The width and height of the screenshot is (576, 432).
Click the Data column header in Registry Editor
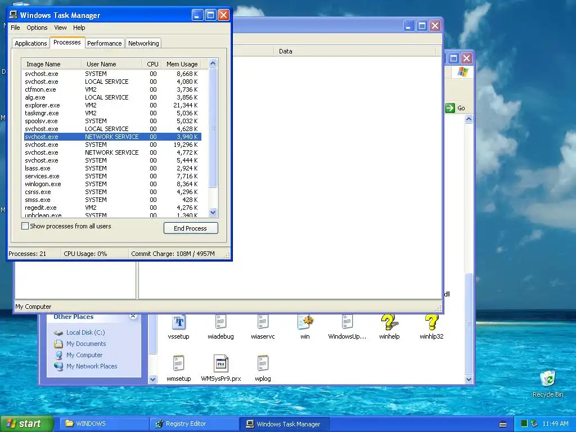click(x=354, y=51)
